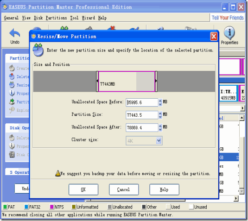Click the Disk copy icon under Disk Operations
This screenshot has height=221, width=248.
12,154
